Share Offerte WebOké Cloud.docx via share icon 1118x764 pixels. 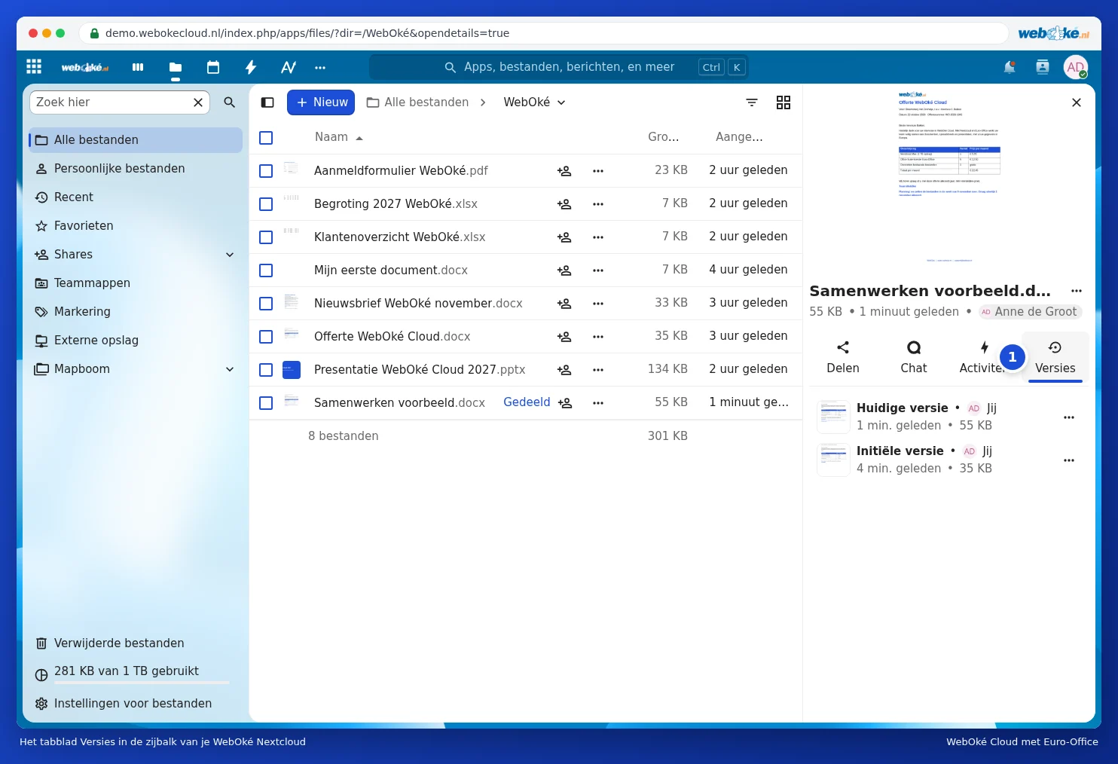click(564, 336)
